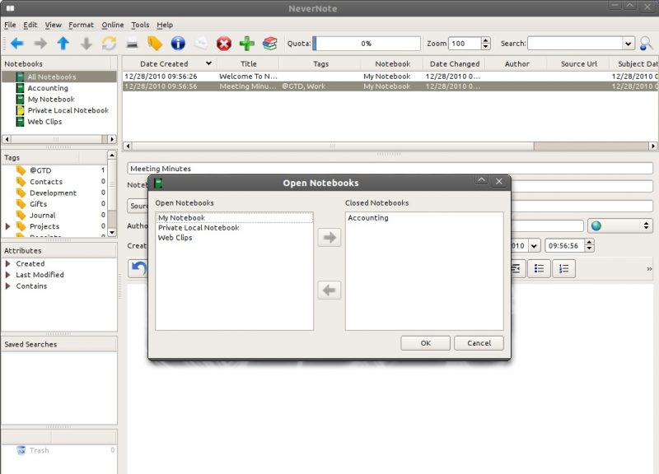
Task: Click the print toolbar icon
Action: [x=132, y=44]
